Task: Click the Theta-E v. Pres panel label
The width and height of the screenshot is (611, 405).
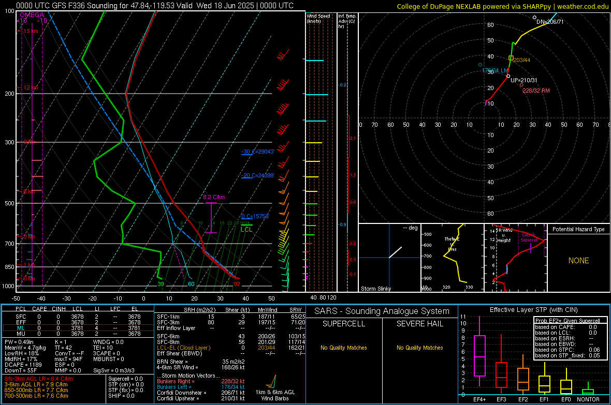Action: point(452,244)
